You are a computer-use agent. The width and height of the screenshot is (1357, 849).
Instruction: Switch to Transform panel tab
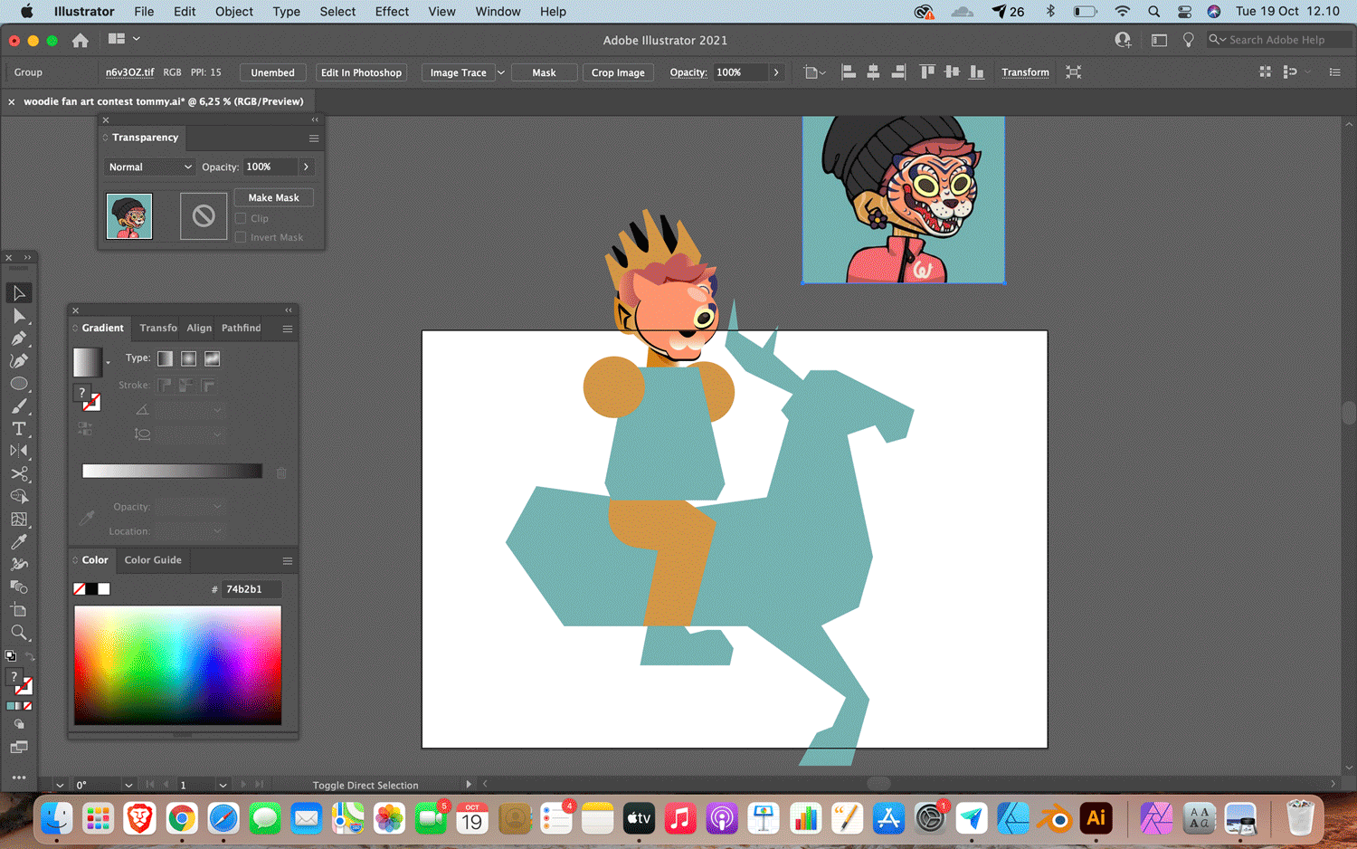(158, 328)
